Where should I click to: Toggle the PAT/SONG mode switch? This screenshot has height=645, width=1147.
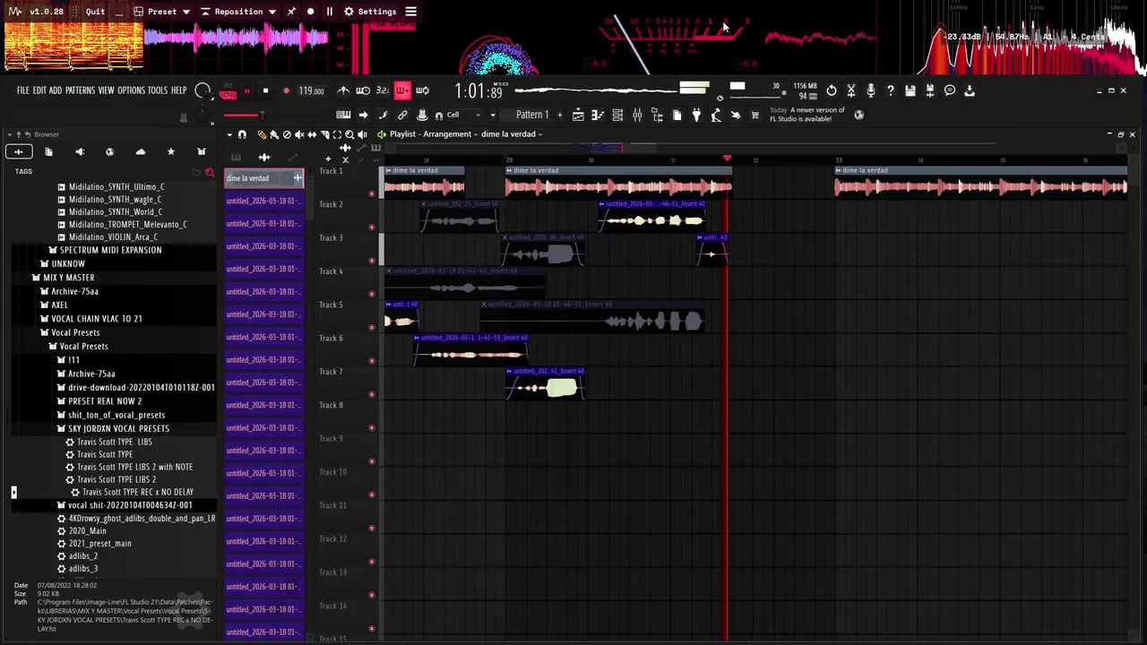(228, 90)
